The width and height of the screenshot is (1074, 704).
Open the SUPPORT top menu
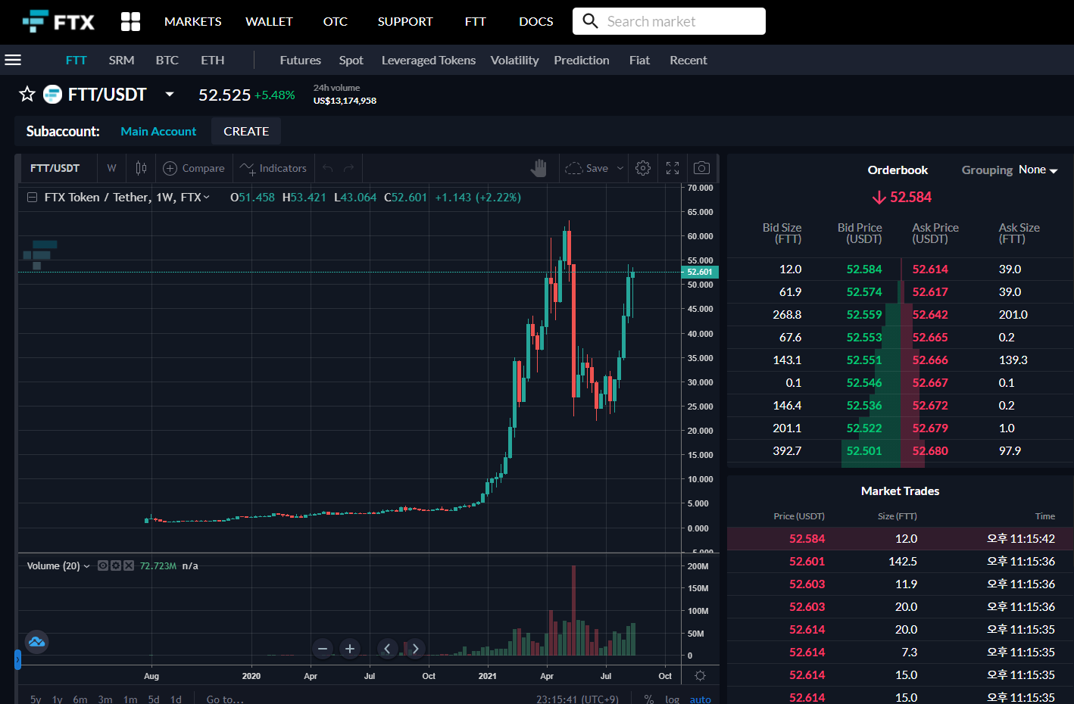(x=405, y=21)
